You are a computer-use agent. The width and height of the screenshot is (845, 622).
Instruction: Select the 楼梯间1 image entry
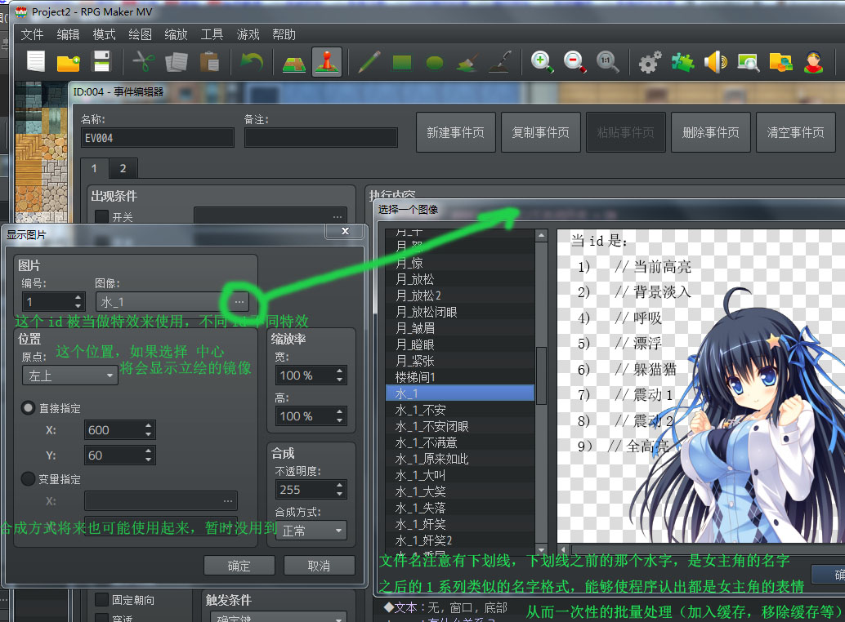460,376
